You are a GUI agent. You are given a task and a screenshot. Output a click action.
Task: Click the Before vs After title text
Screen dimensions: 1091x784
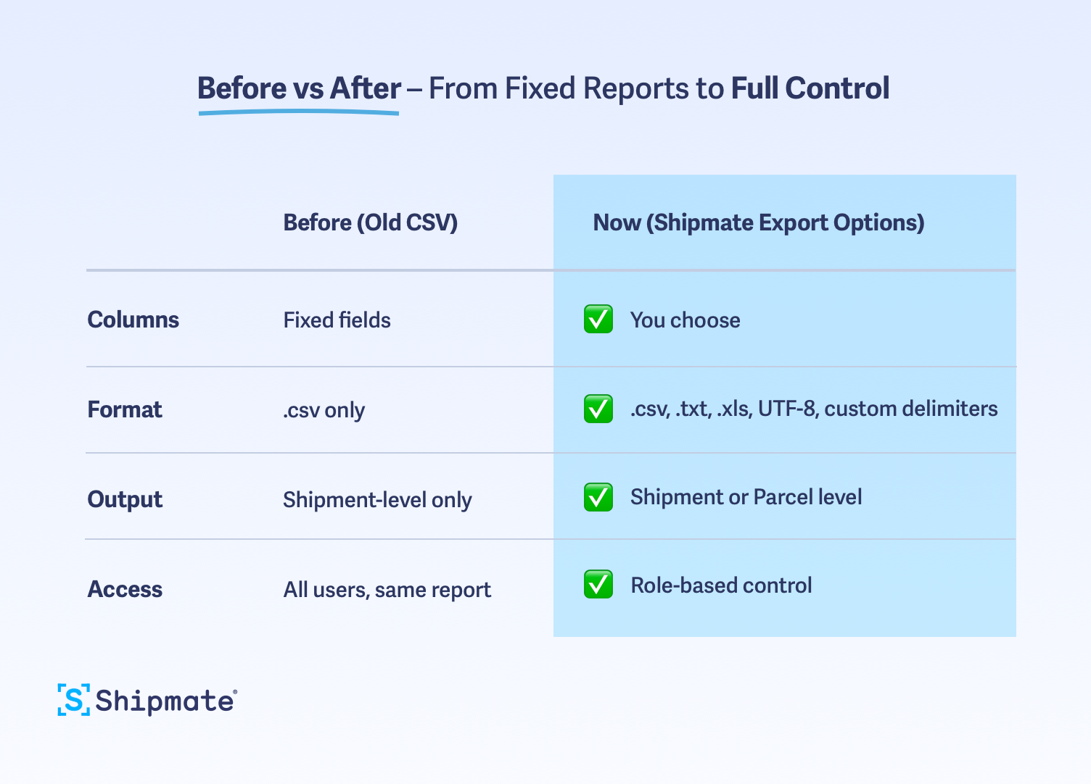point(299,88)
